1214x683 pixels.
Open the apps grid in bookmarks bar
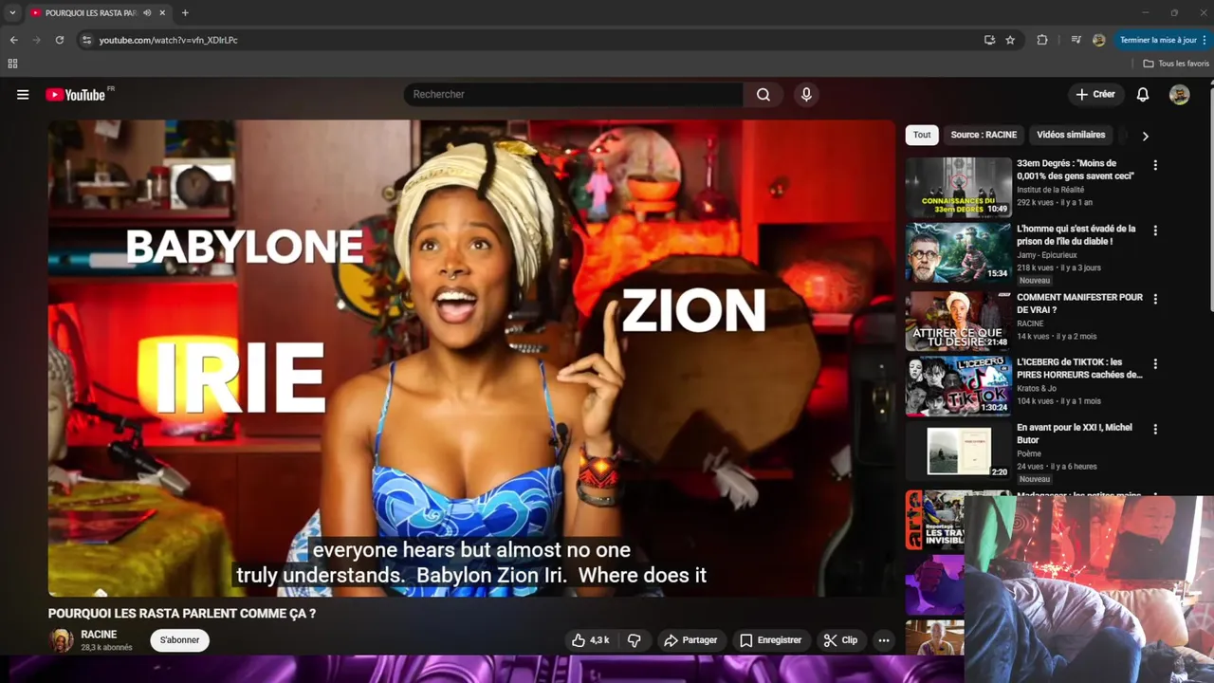point(12,64)
